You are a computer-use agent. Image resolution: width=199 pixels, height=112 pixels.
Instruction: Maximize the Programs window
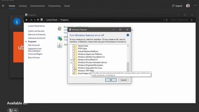(x=185, y=15)
